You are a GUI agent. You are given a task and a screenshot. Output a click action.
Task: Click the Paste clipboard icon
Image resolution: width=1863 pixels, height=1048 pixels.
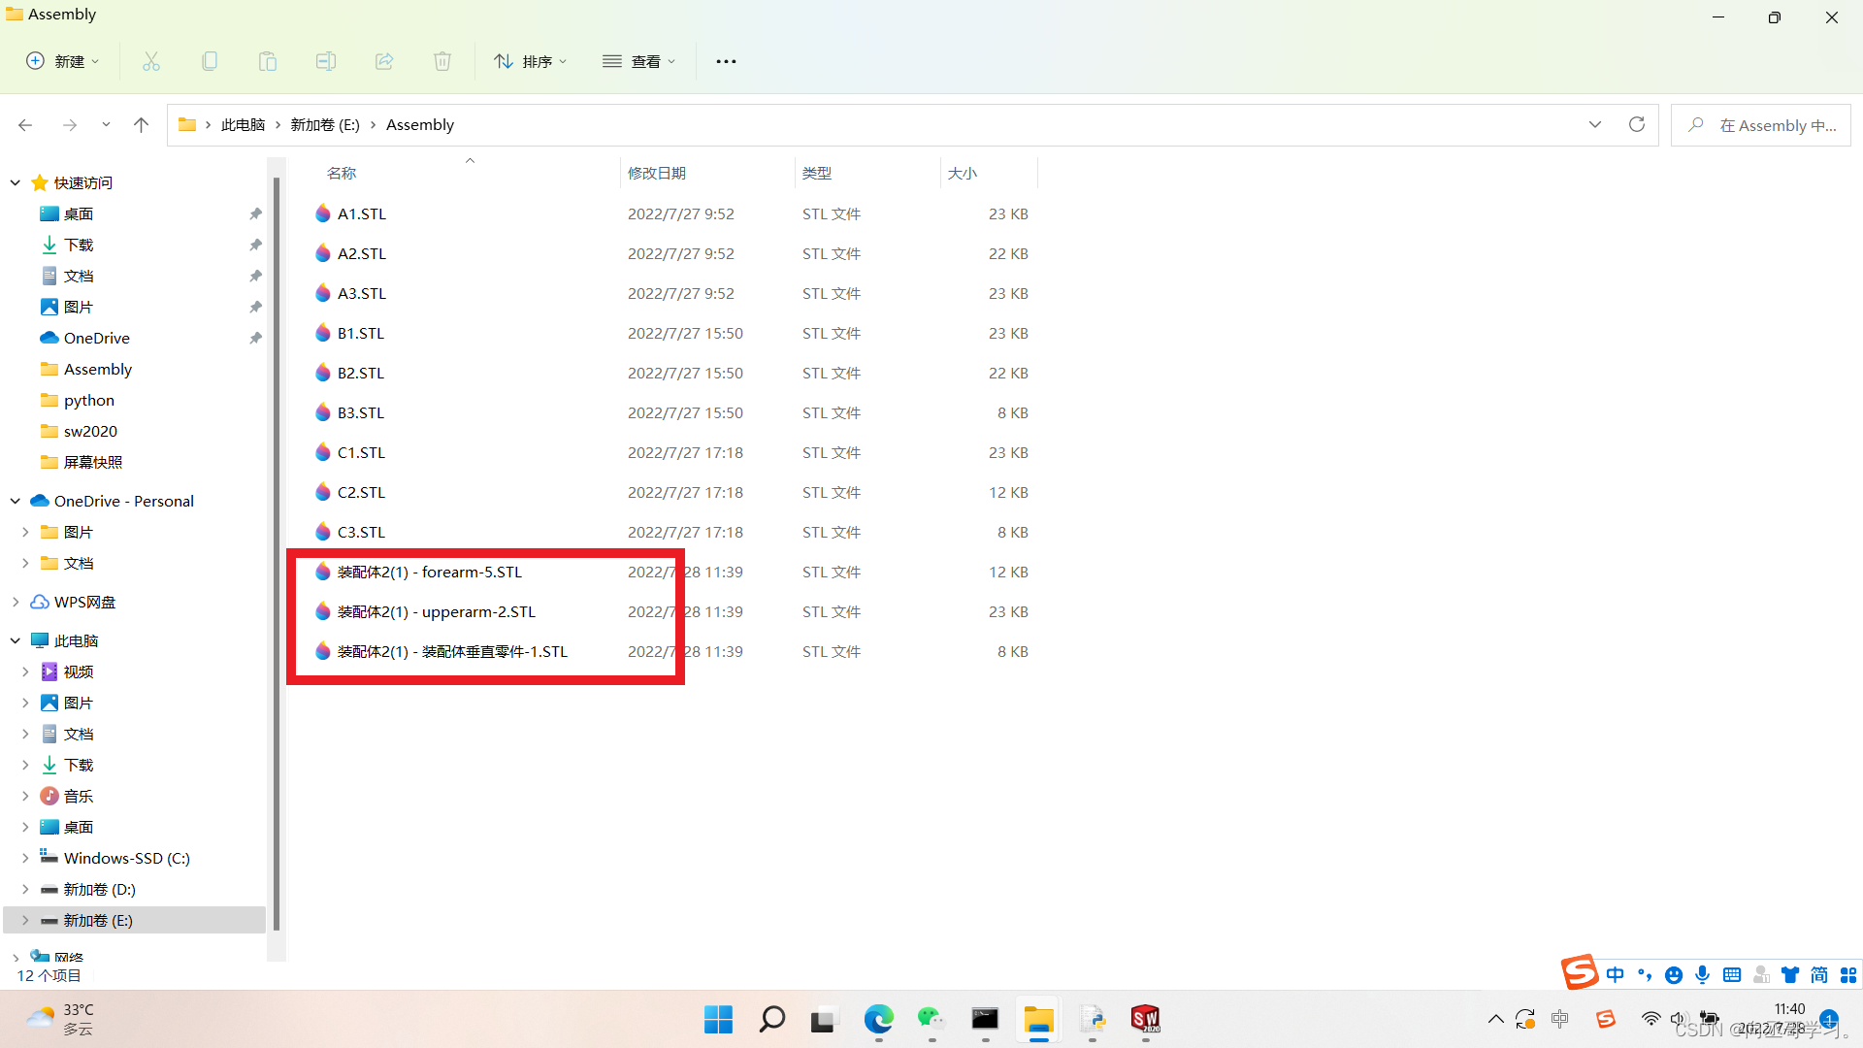point(268,61)
